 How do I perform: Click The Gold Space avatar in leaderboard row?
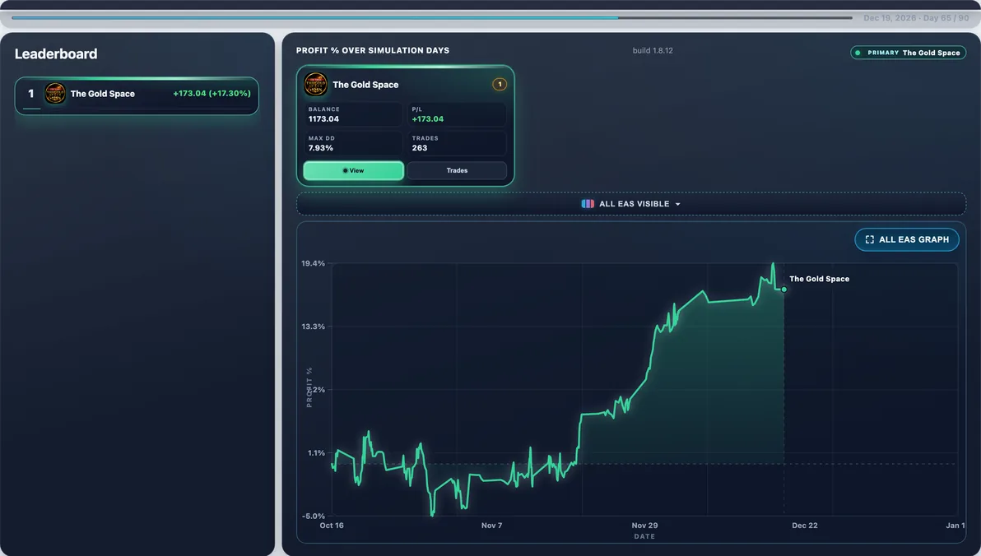(55, 94)
